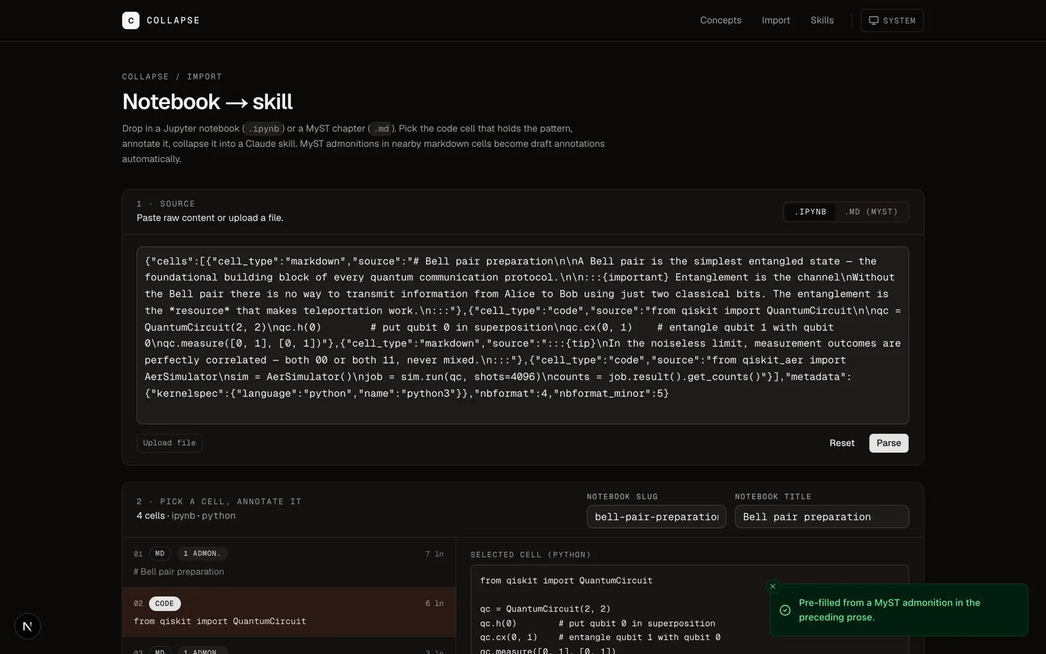Click the green checkmark icon in toast
This screenshot has width=1046, height=654.
pos(785,610)
